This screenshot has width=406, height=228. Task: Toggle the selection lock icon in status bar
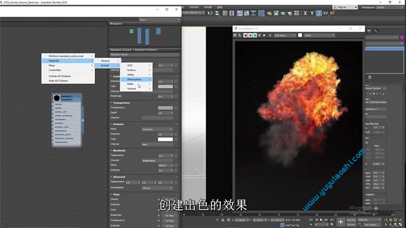click(222, 220)
